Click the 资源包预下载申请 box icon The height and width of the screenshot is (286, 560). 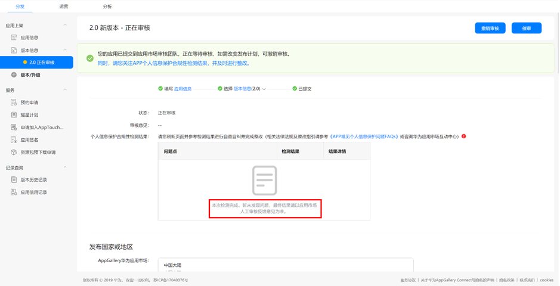(x=14, y=153)
